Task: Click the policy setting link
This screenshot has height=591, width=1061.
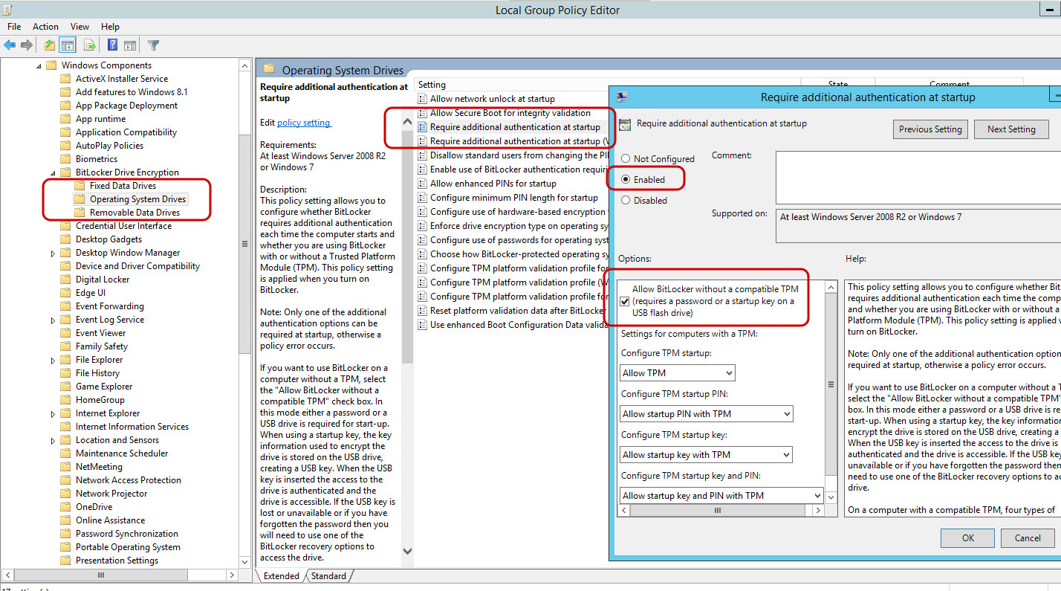Action: (x=303, y=123)
